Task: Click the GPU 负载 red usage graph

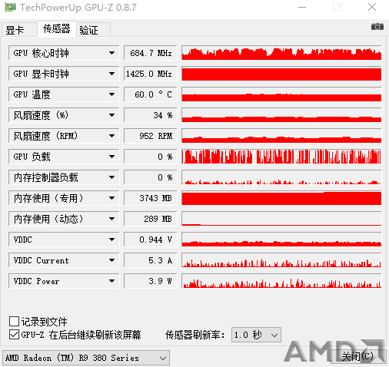Action: coord(281,157)
